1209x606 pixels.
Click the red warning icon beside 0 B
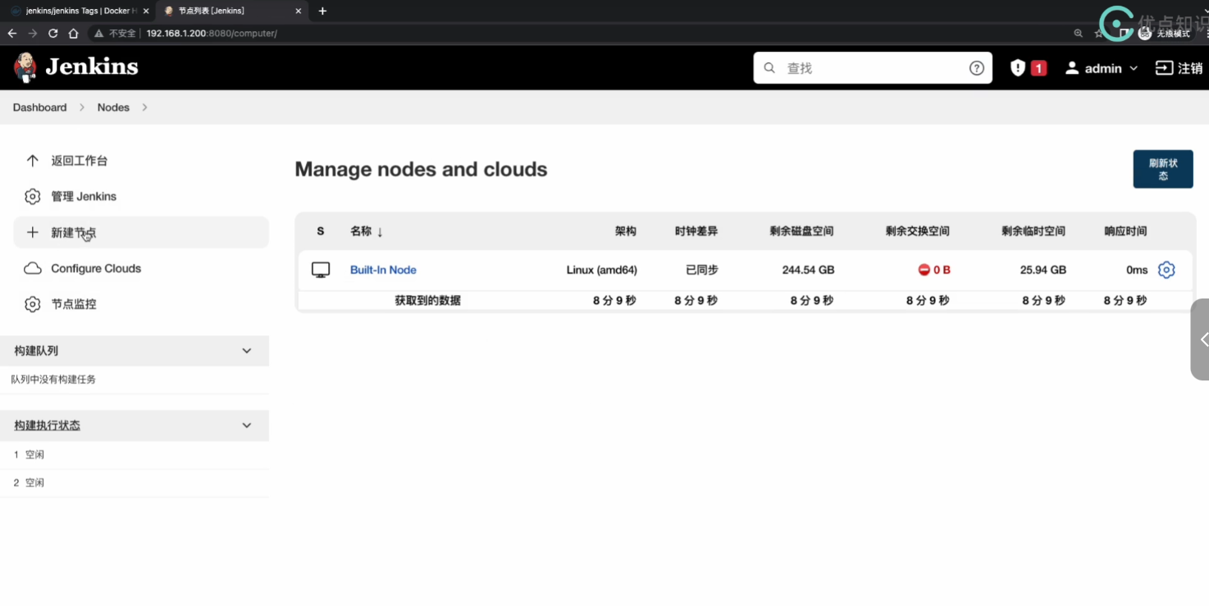coord(924,270)
